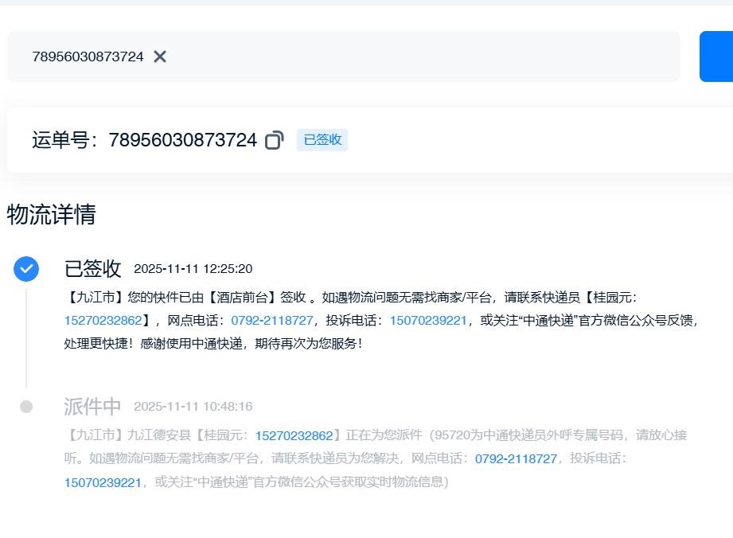Screen dimensions: 733x538
Task: Copy the waybill number 78956030873724
Action: tap(274, 140)
